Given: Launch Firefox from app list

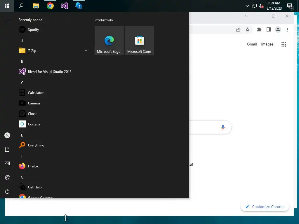Looking at the screenshot, I should [x=53, y=166].
